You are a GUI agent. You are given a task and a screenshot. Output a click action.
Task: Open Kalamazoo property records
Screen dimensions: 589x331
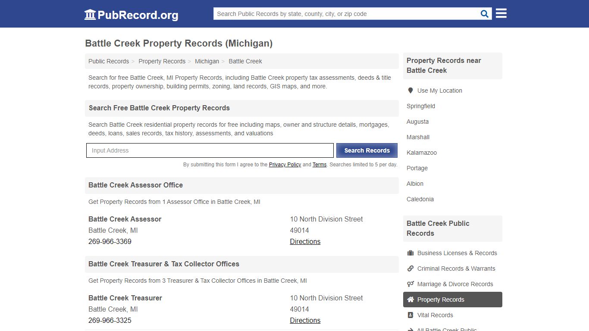click(422, 153)
